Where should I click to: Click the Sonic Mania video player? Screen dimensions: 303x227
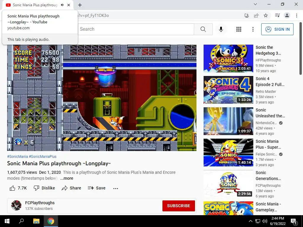click(102, 98)
